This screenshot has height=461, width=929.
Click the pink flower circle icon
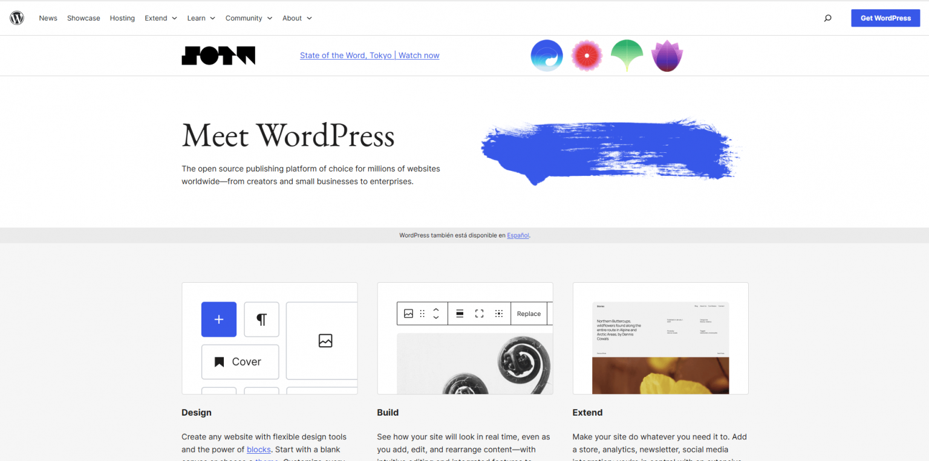click(587, 56)
